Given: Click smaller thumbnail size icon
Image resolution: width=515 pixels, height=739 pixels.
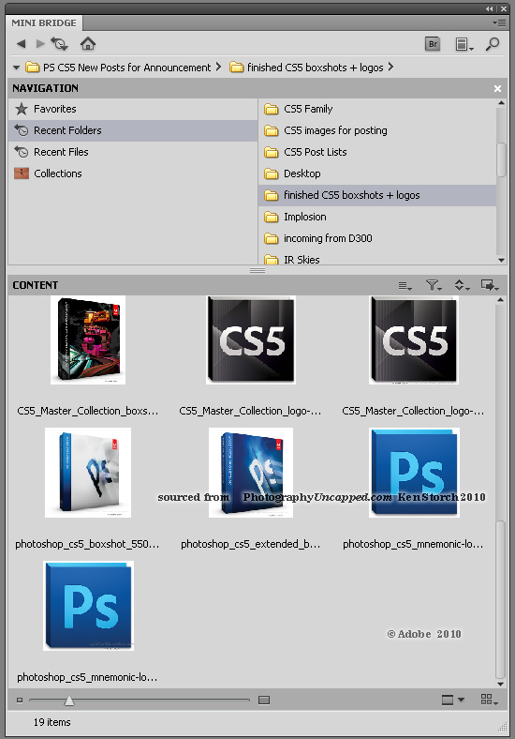Looking at the screenshot, I should [x=20, y=701].
